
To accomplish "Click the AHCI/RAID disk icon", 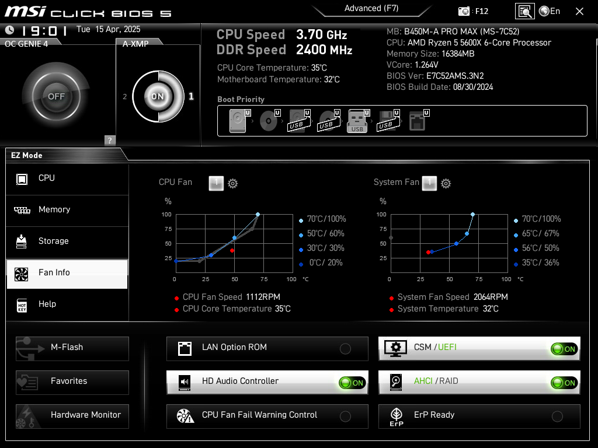I will coord(396,382).
